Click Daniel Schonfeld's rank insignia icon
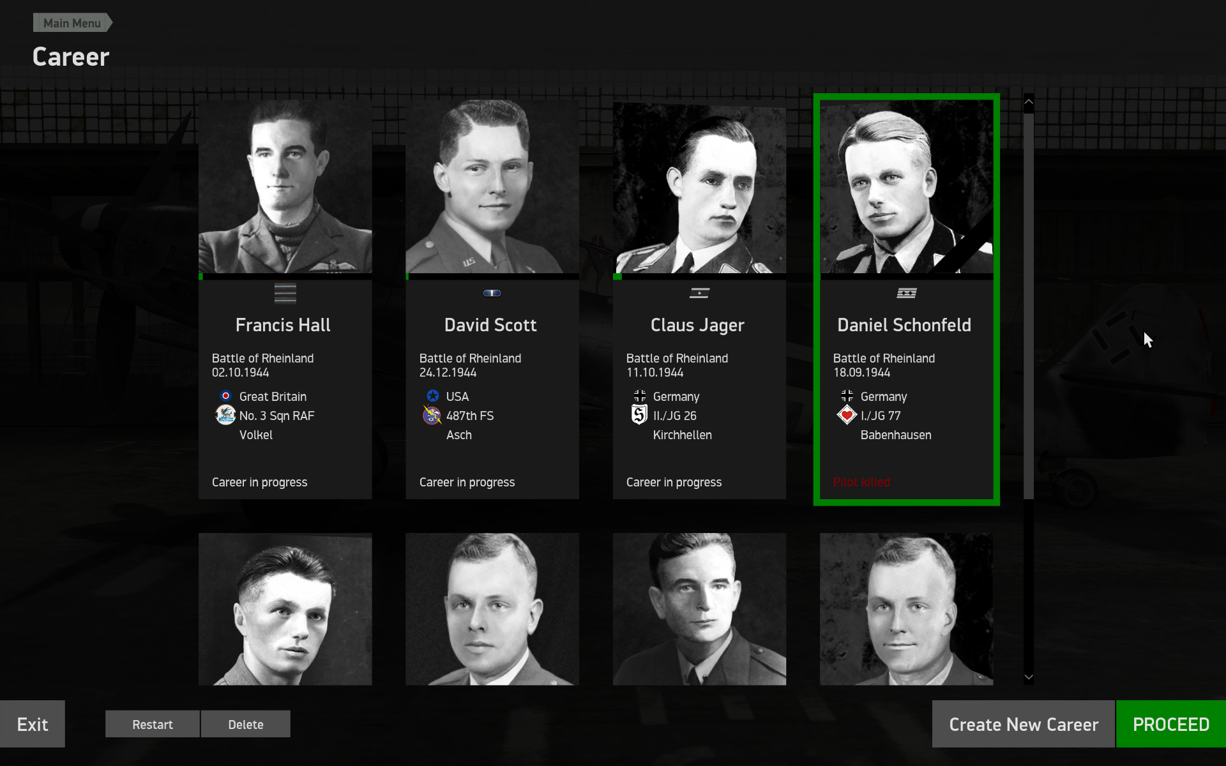 906,294
